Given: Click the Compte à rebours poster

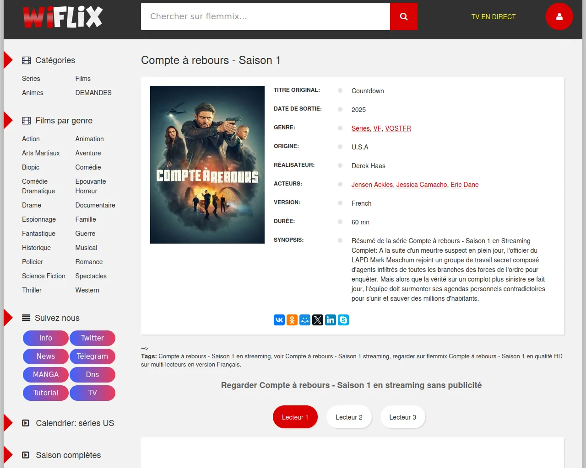Looking at the screenshot, I should pyautogui.click(x=207, y=165).
